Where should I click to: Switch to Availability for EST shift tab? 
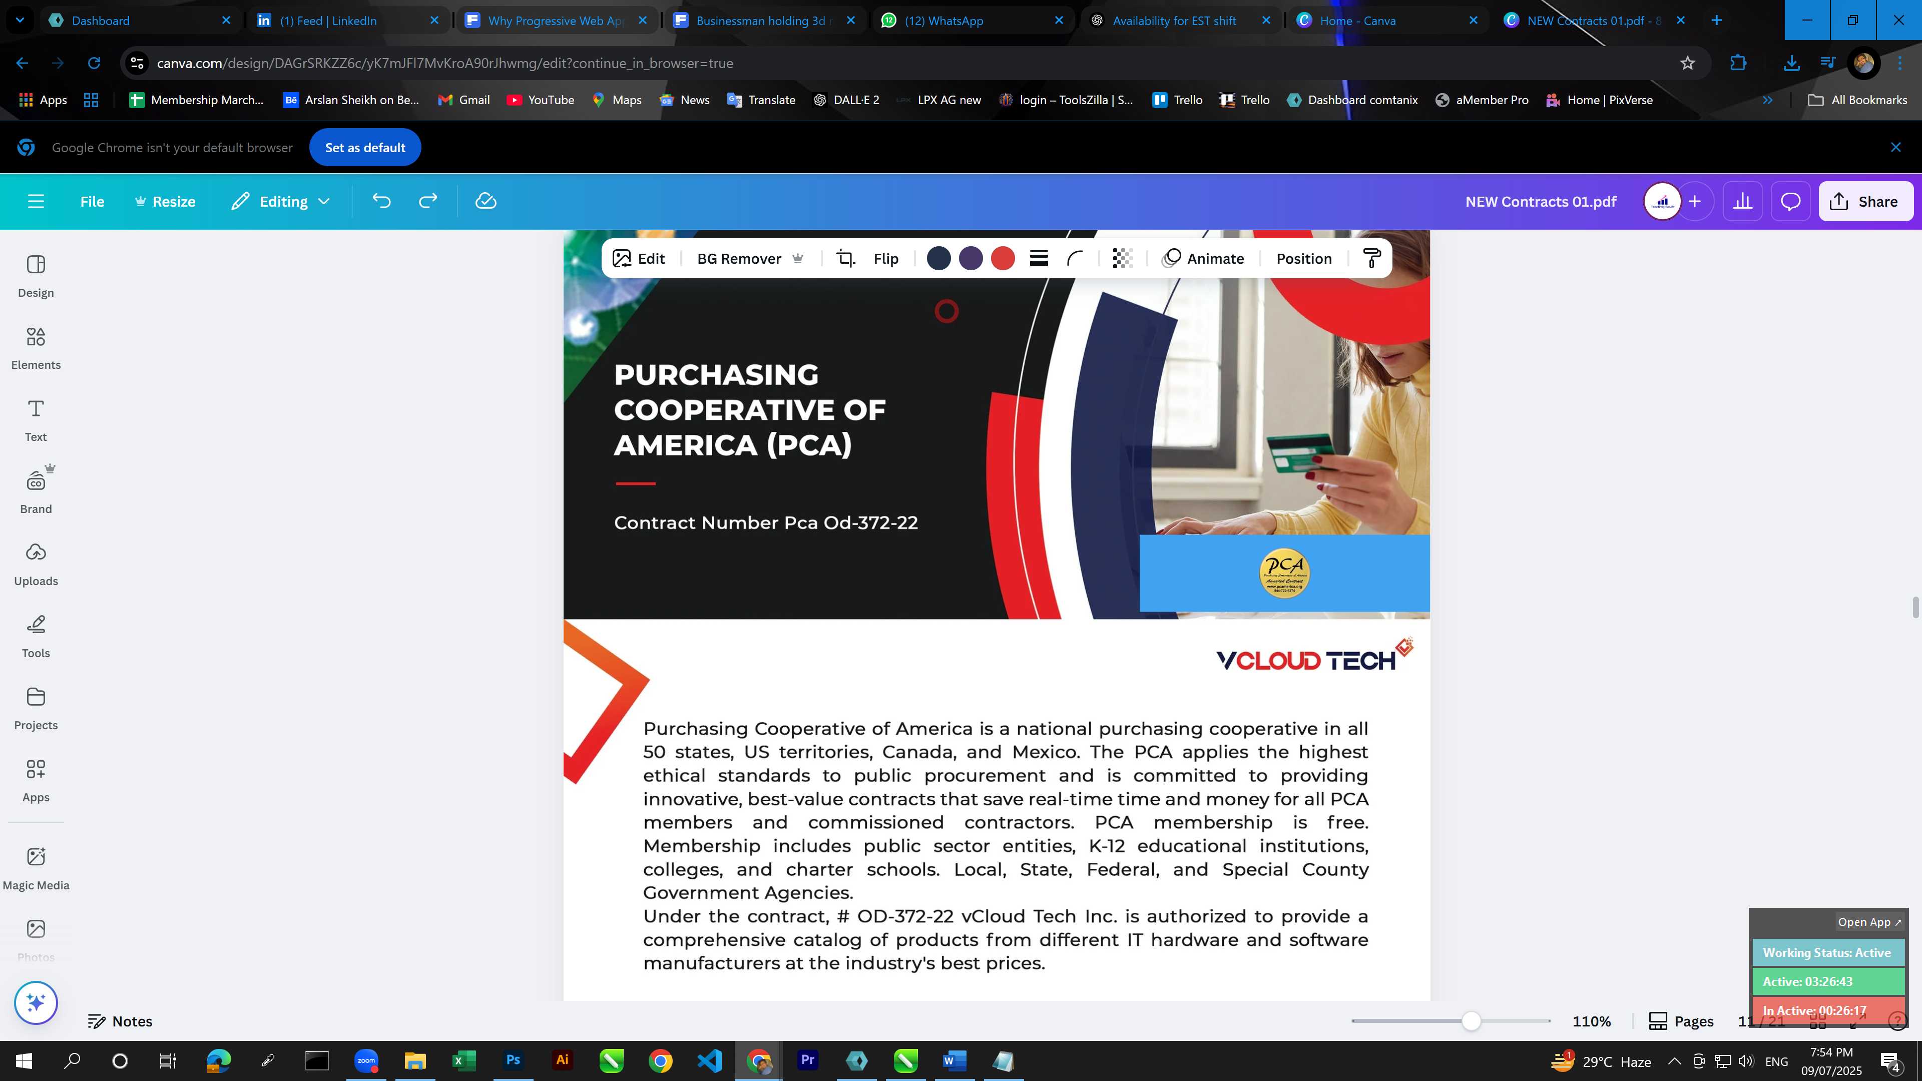tap(1180, 20)
